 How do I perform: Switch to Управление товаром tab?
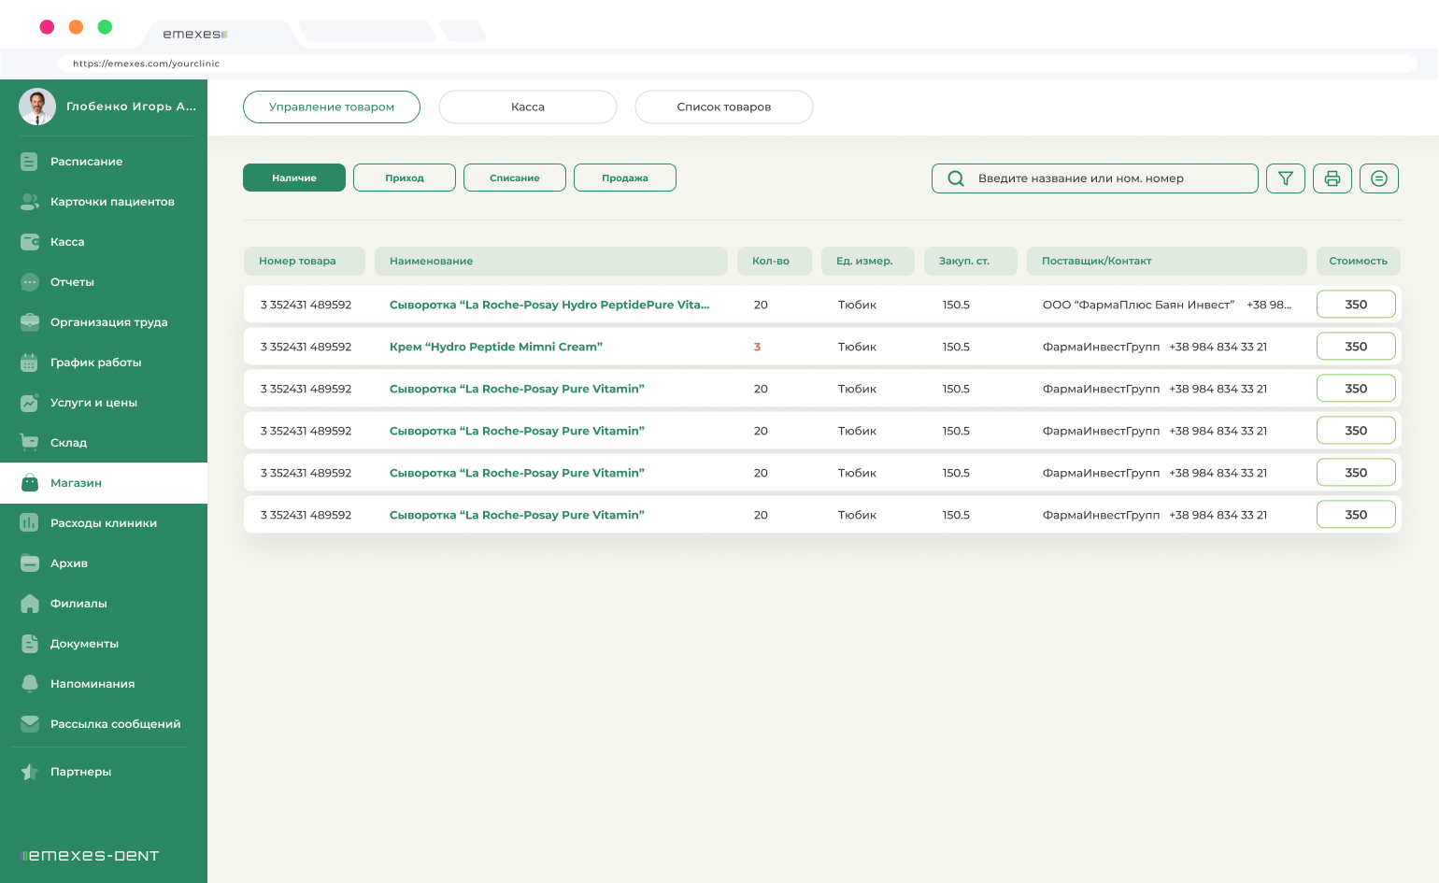click(x=332, y=107)
